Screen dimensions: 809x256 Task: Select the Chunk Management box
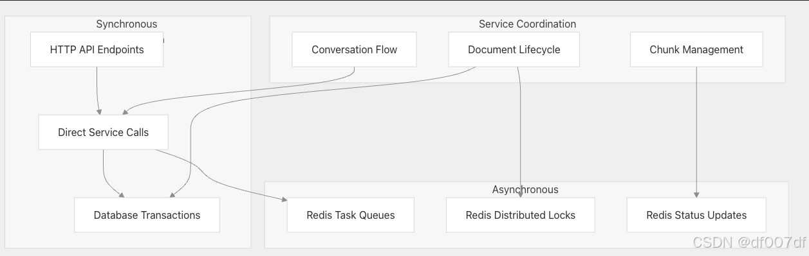click(696, 49)
